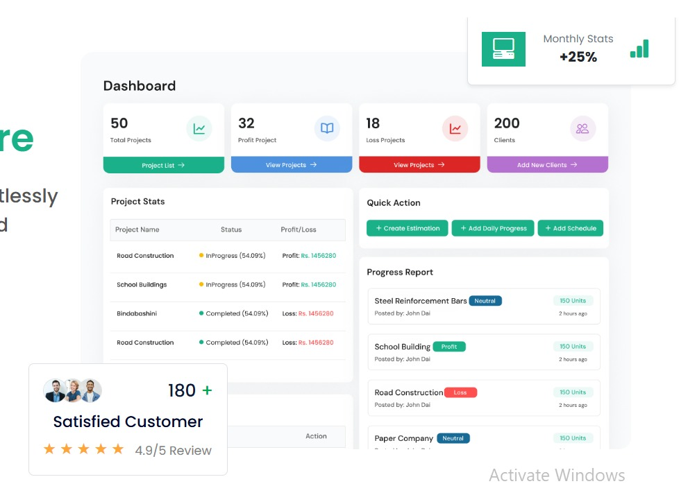Click the Profit Project book icon
688x486 pixels.
[x=327, y=128]
